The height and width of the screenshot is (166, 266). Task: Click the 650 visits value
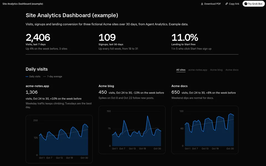[176, 92]
